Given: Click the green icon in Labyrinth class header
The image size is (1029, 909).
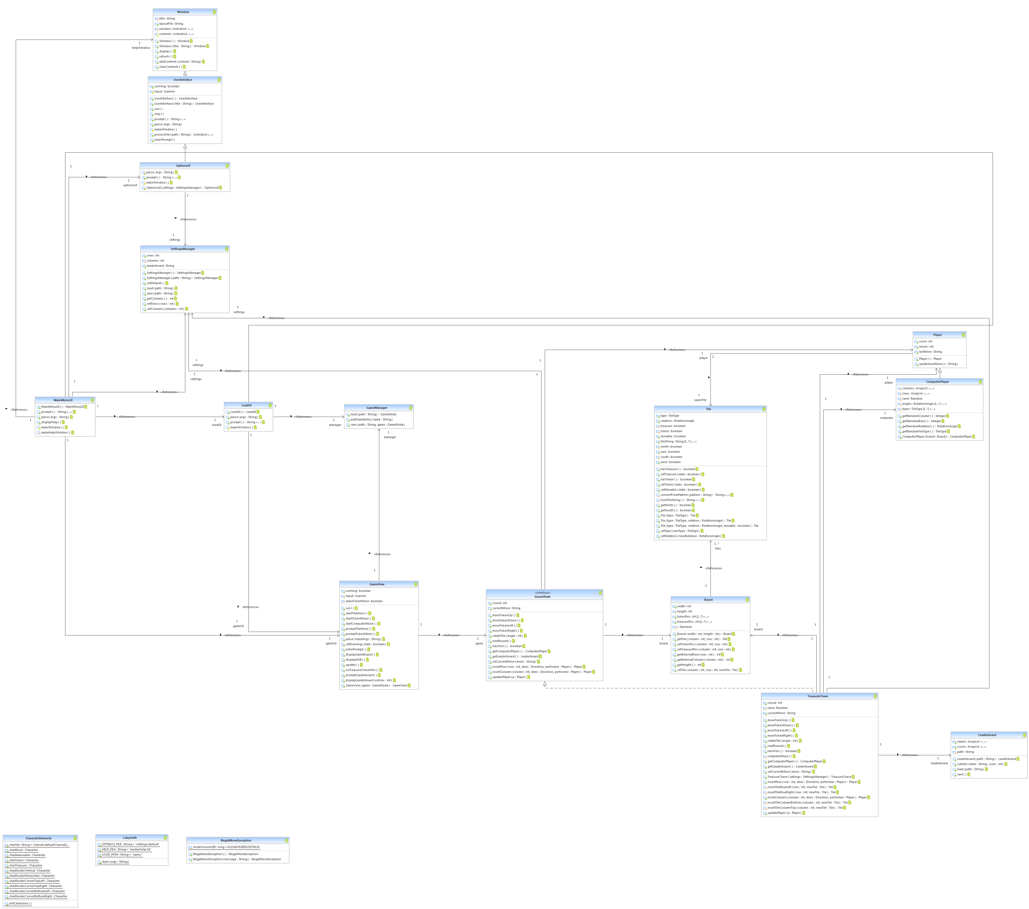Looking at the screenshot, I should point(165,838).
